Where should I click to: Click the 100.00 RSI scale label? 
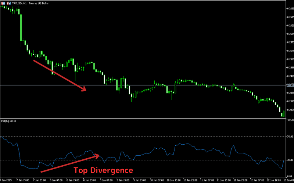pos(290,120)
